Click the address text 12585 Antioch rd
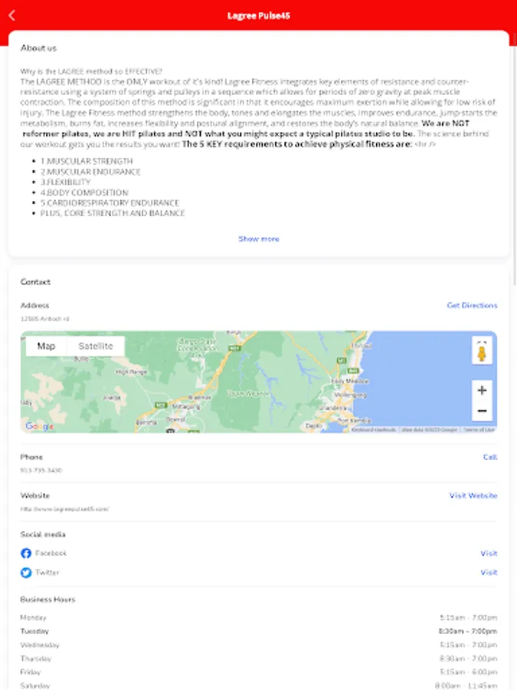This screenshot has height=690, width=517. 45,319
